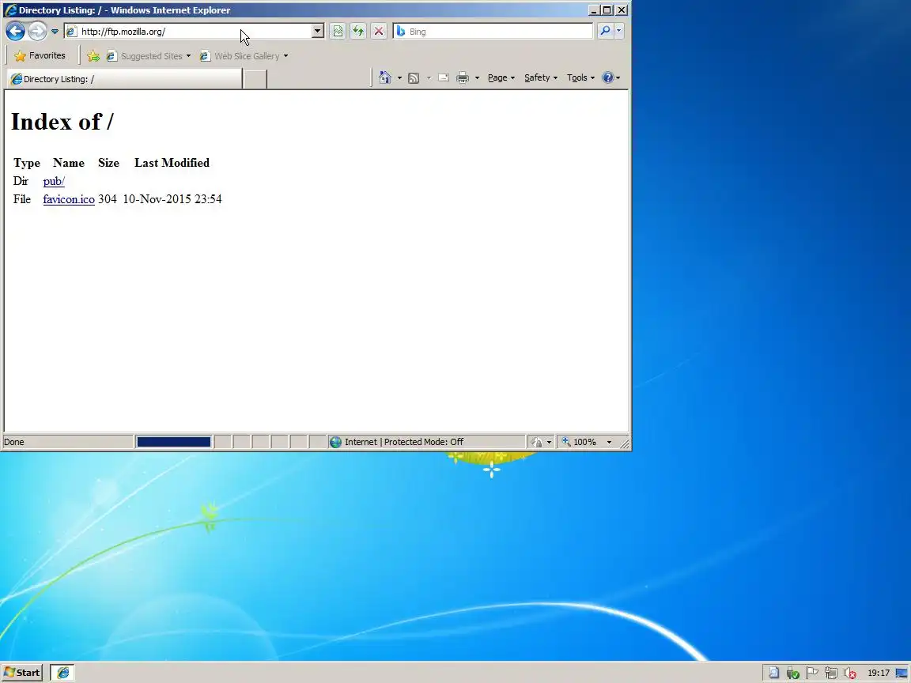
Task: Open the recent pages dropdown beside Forward
Action: pos(55,32)
